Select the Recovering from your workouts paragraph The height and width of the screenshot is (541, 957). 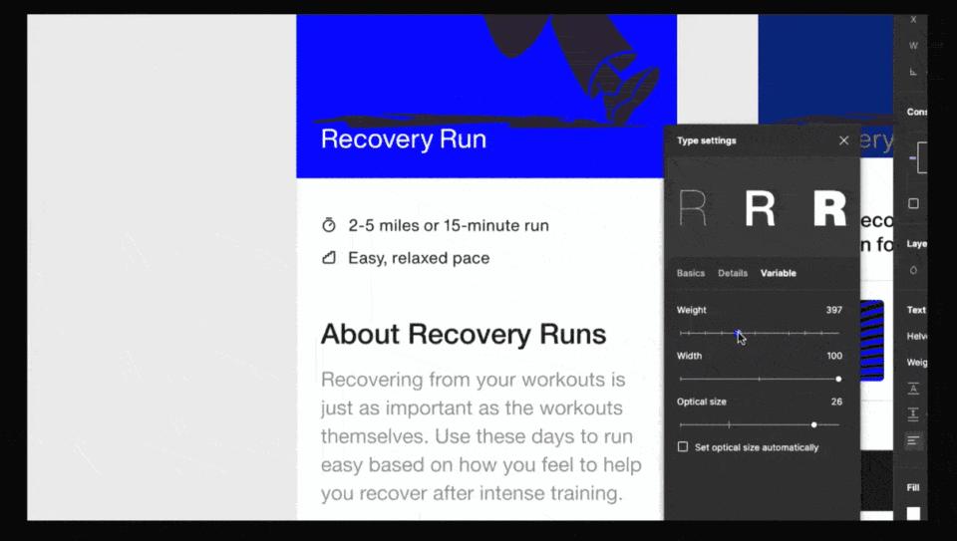(x=480, y=436)
